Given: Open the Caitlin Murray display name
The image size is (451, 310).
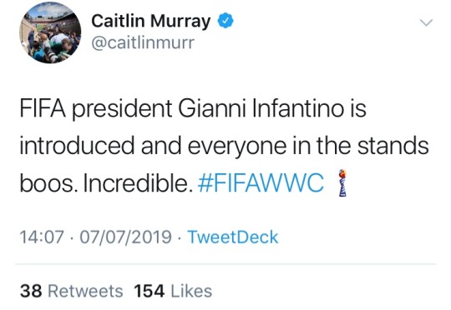Looking at the screenshot, I should [151, 22].
